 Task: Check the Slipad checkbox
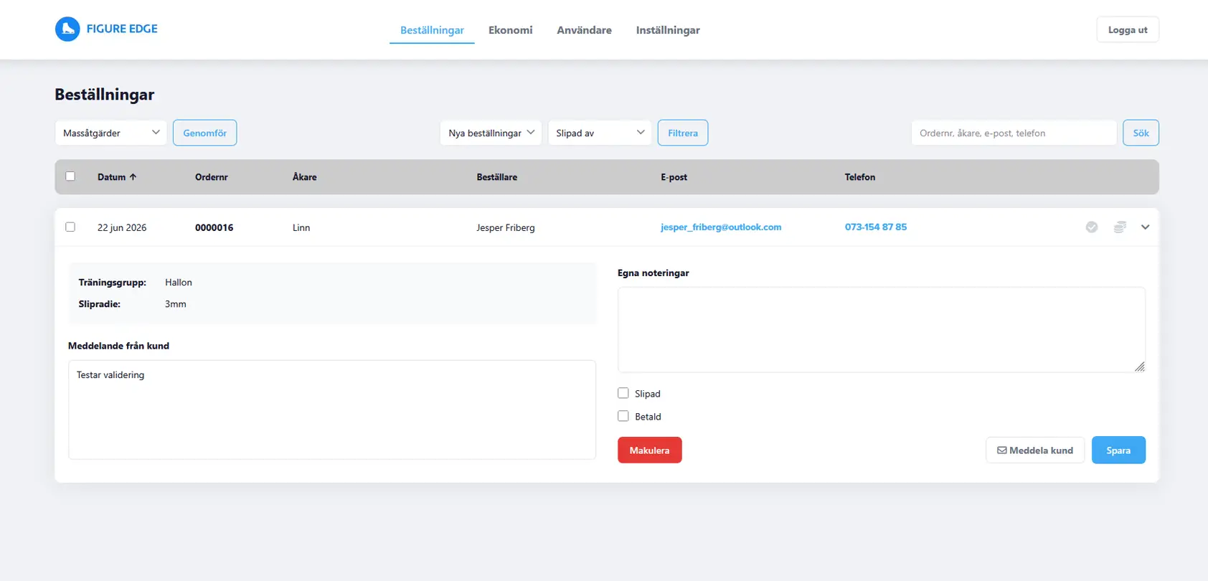coord(623,393)
